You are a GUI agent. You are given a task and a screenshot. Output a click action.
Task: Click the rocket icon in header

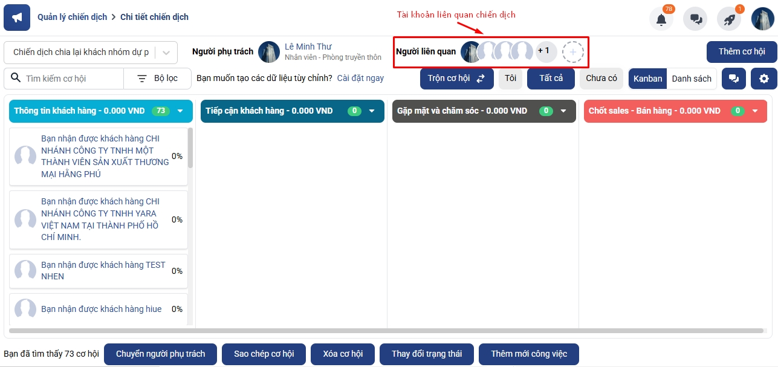pyautogui.click(x=729, y=19)
